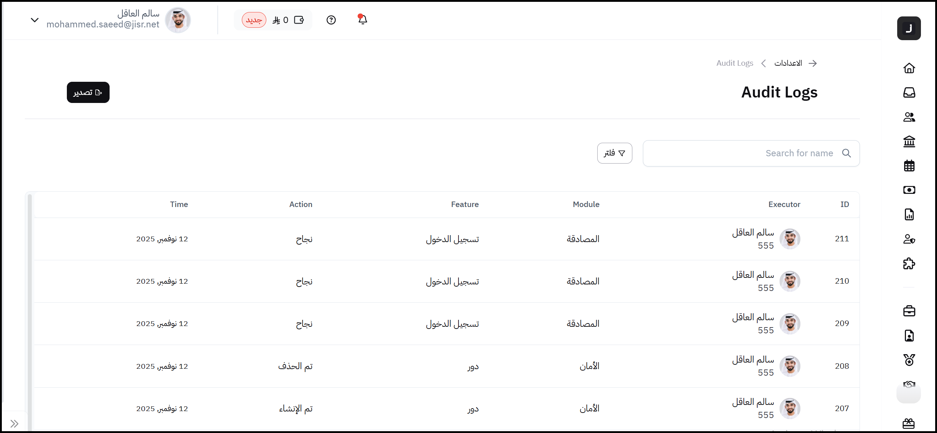Select Audit Logs in the breadcrumb
Image resolution: width=937 pixels, height=433 pixels.
(735, 63)
